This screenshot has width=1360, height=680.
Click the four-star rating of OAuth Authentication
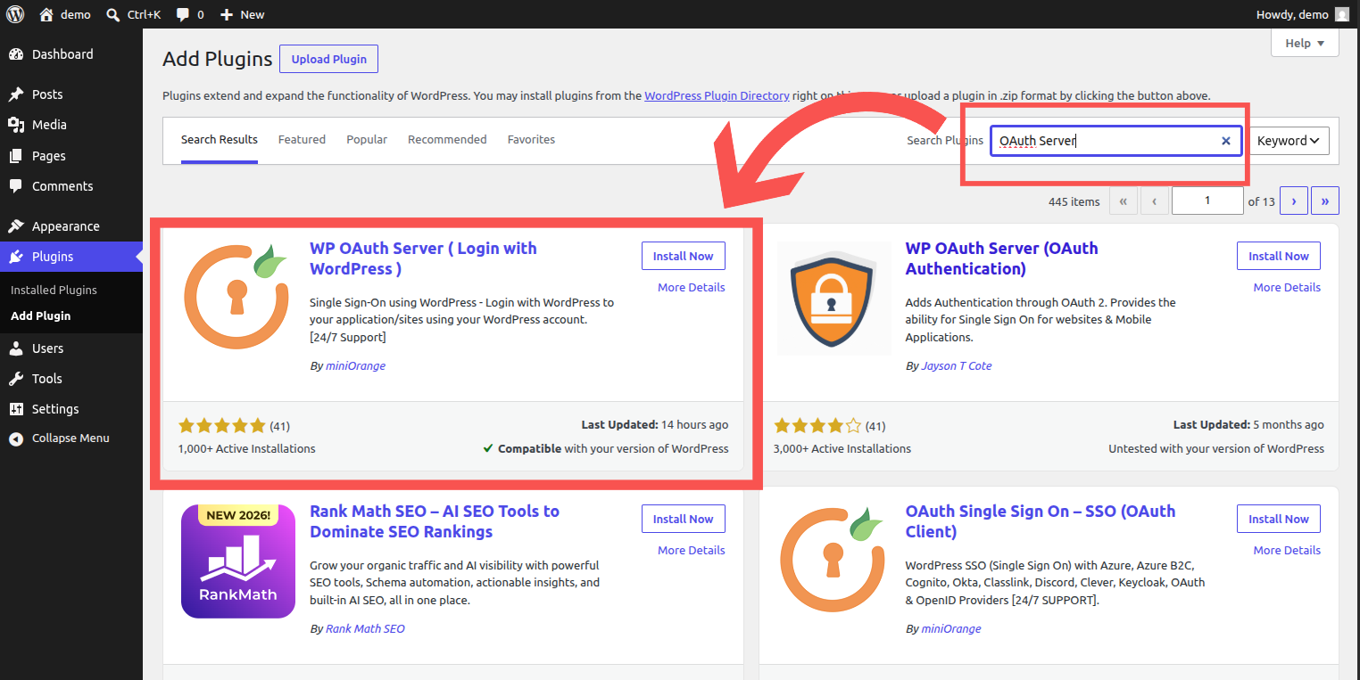click(x=817, y=426)
